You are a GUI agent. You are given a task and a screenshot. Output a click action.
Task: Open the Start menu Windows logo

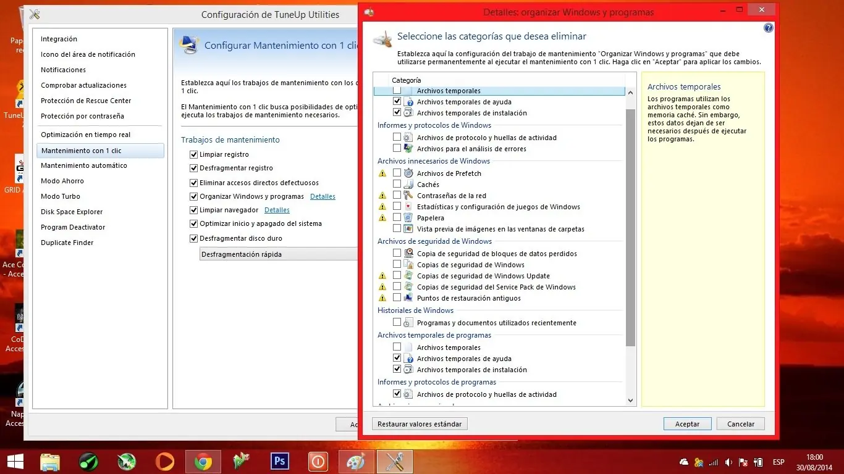point(15,462)
